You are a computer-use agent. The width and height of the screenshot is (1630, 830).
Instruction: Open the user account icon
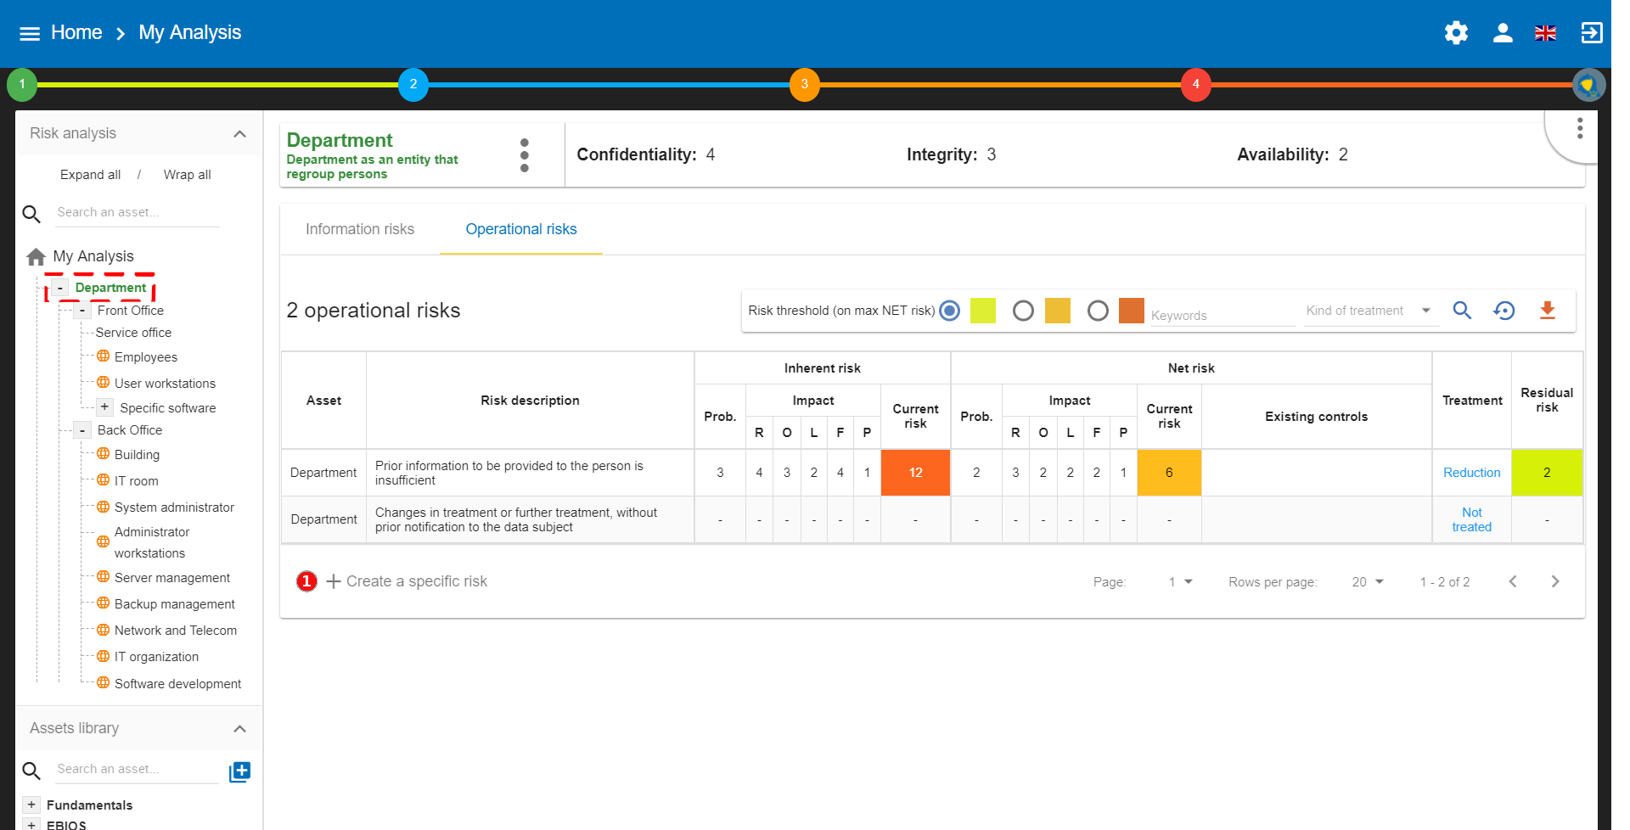[x=1502, y=33]
